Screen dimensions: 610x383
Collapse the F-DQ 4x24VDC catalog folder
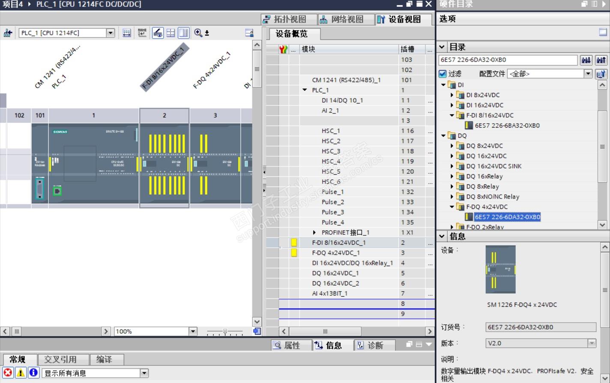(452, 207)
